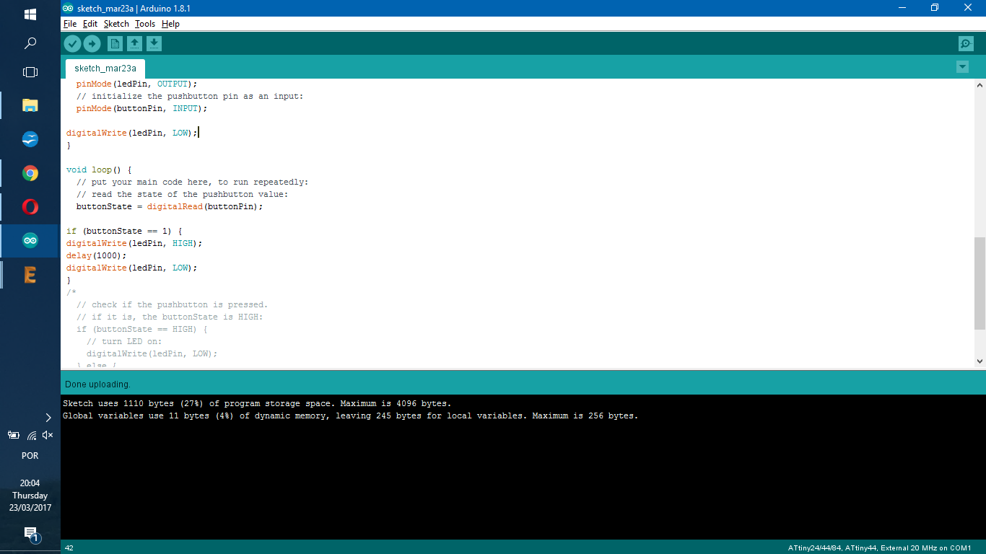The height and width of the screenshot is (554, 986).
Task: Save the sketch with the down-arrow icon
Action: pos(154,44)
